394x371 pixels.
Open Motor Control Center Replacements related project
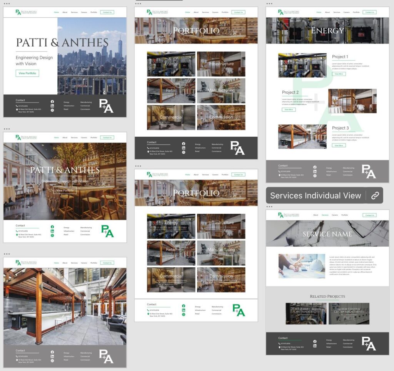click(x=349, y=313)
